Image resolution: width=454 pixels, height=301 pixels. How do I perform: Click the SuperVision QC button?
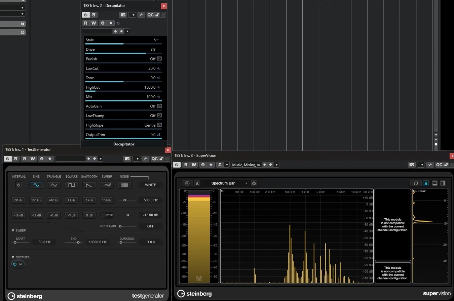(x=439, y=165)
